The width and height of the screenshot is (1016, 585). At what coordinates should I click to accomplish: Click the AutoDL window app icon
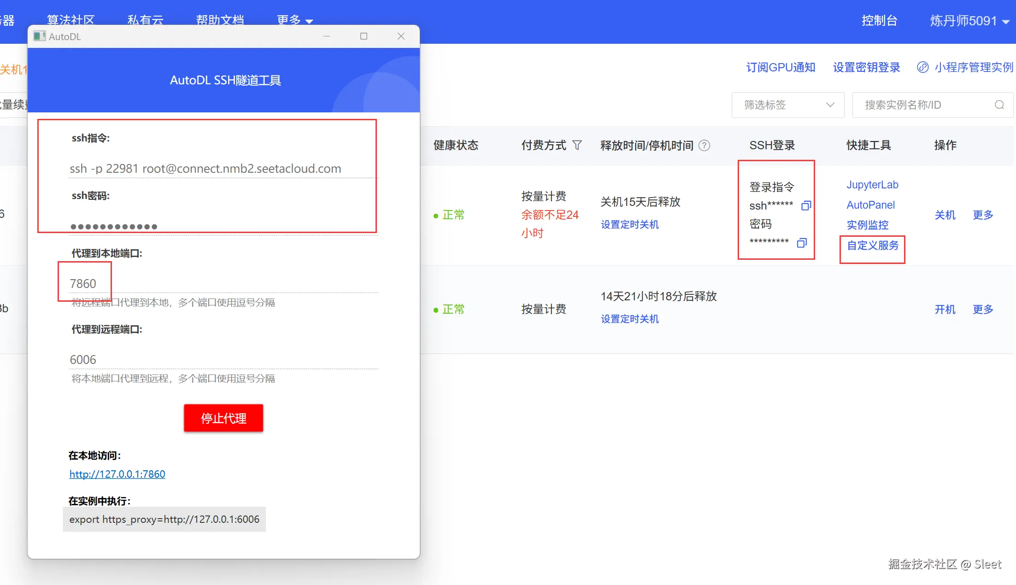click(x=40, y=36)
